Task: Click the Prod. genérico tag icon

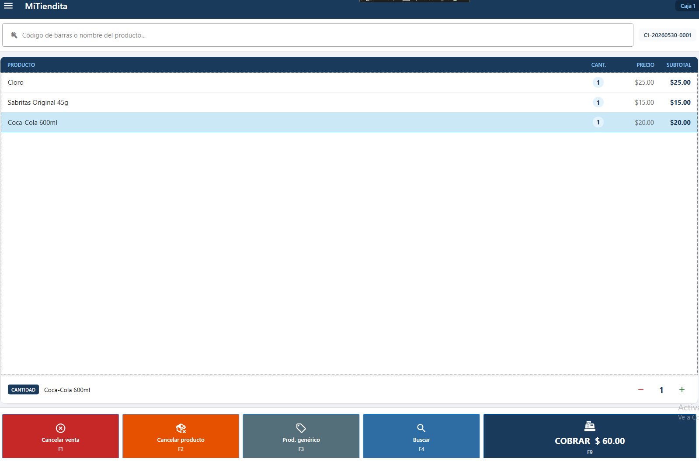Action: click(x=301, y=428)
